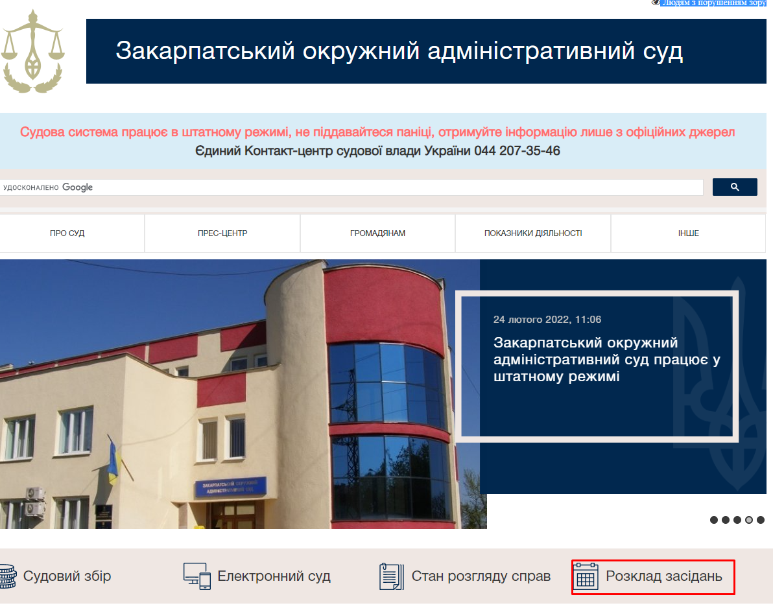Click the coins icon beside Судовий збір
Viewport: 773px width, 612px height.
click(x=6, y=576)
